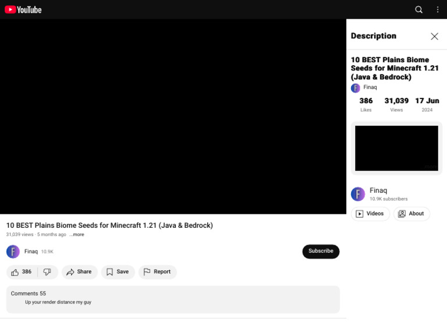Image resolution: width=447 pixels, height=328 pixels.
Task: Open Finaq avatar below the video
Action: click(13, 252)
